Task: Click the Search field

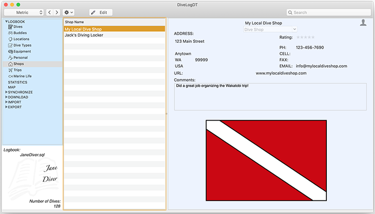Action: coord(329,12)
